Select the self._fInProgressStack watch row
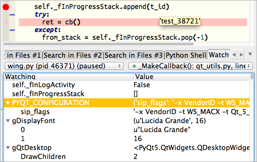 pyautogui.click(x=127, y=94)
